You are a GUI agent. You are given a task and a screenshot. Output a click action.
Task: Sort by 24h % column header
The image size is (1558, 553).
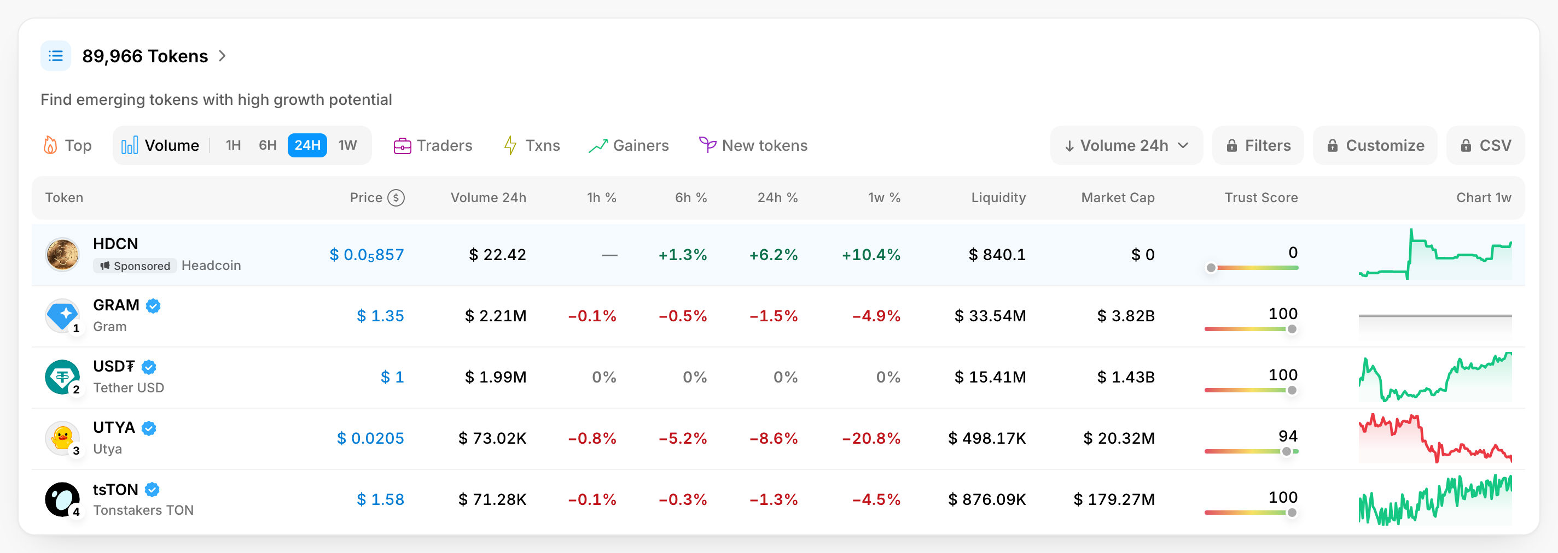[778, 198]
